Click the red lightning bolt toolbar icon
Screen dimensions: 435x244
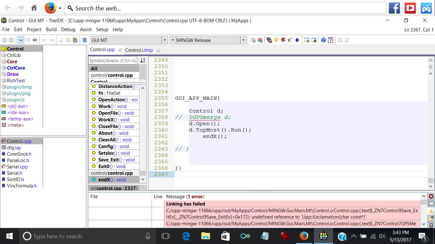click(x=283, y=40)
